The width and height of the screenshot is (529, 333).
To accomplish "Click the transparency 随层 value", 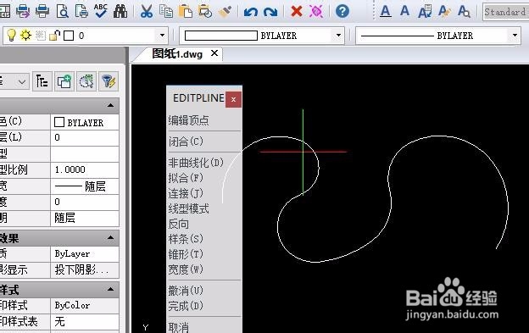I will [x=85, y=218].
